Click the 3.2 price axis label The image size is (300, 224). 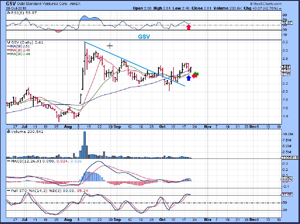point(285,42)
